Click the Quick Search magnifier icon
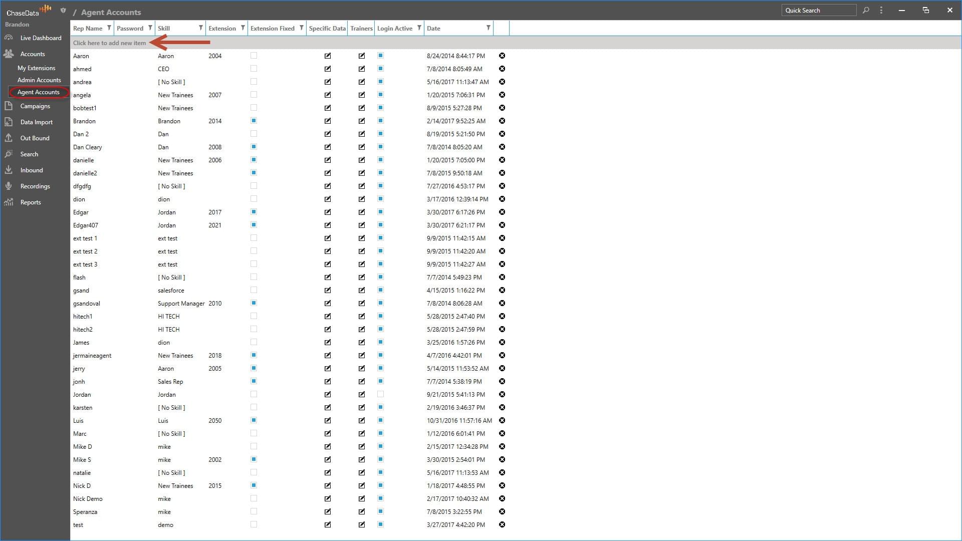Image resolution: width=962 pixels, height=541 pixels. (x=866, y=10)
